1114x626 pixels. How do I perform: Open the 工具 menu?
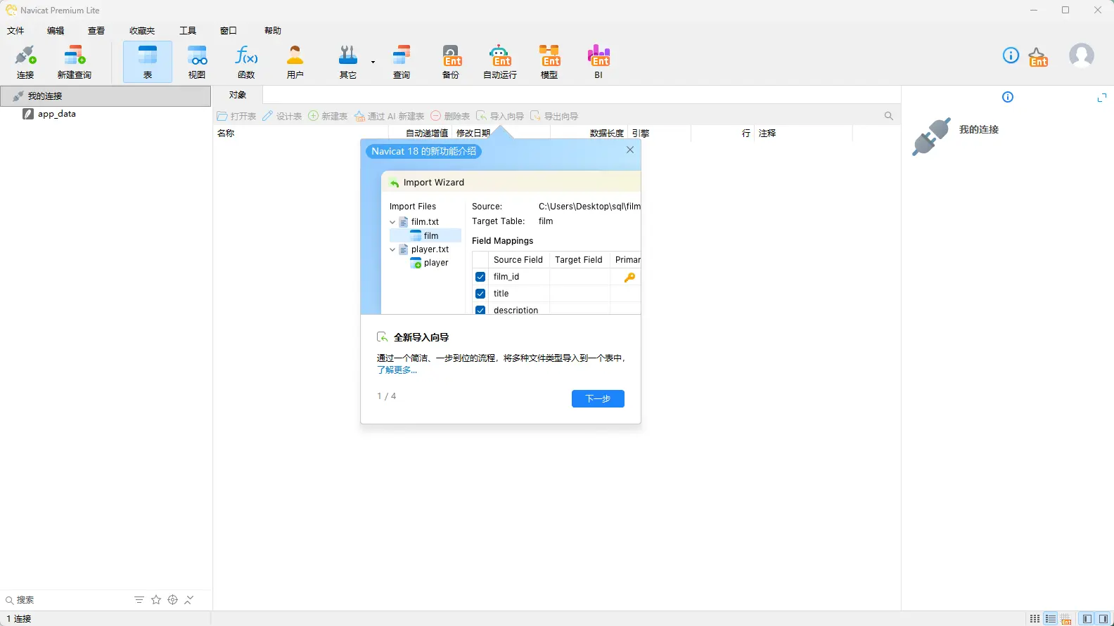[188, 31]
